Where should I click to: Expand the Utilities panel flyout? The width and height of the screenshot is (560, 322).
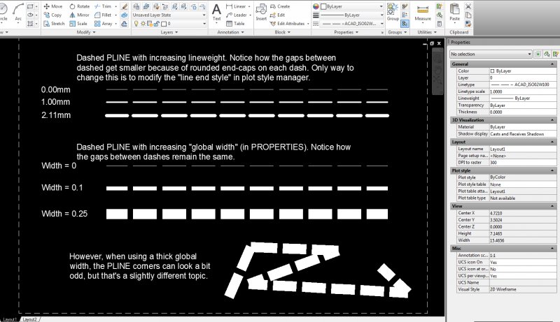click(427, 32)
